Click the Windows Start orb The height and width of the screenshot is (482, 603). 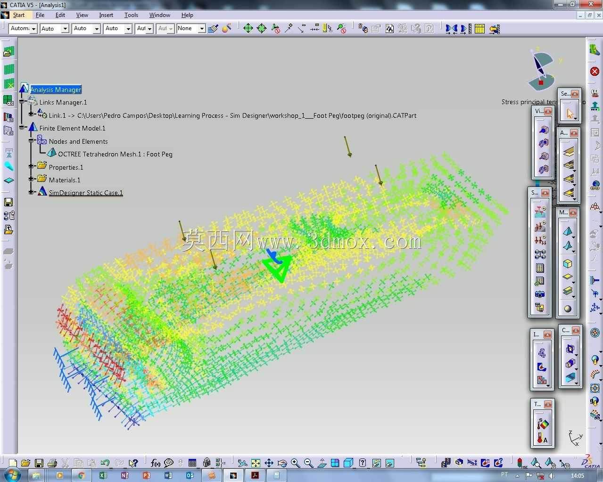coord(13,475)
